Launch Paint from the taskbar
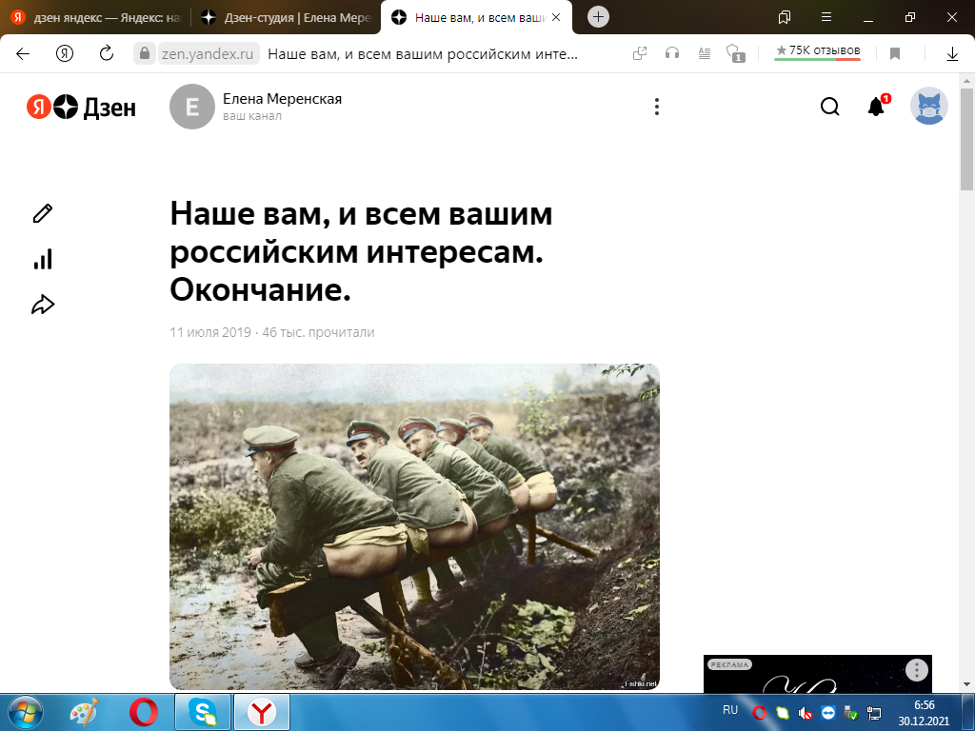The height and width of the screenshot is (731, 975). pyautogui.click(x=84, y=712)
